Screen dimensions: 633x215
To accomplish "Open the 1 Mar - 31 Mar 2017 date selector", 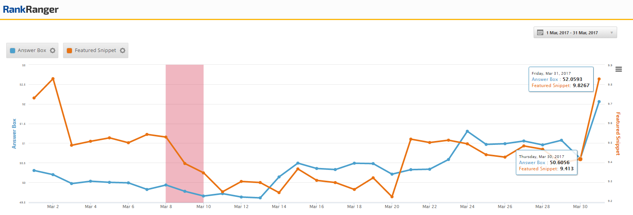I will point(572,33).
